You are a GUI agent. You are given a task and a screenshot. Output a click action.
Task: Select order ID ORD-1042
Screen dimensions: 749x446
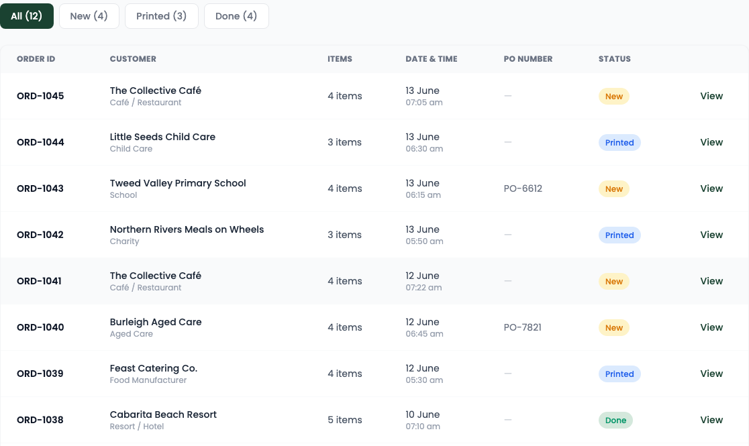40,235
